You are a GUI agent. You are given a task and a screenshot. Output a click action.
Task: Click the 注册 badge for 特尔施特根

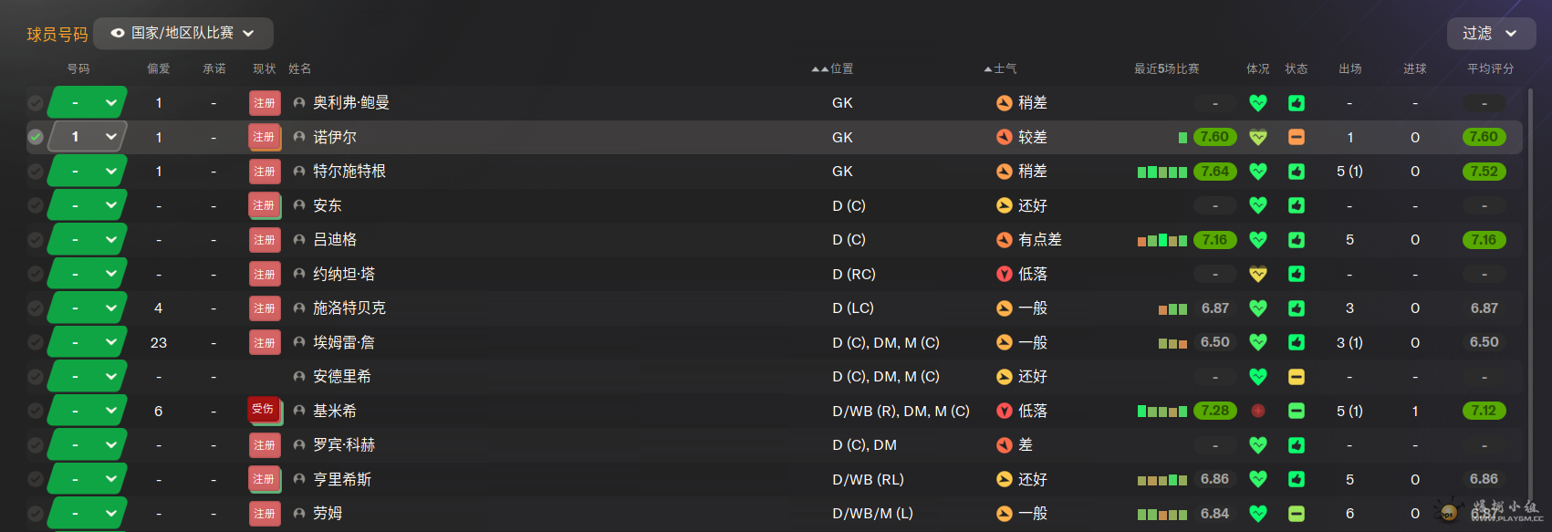click(265, 172)
